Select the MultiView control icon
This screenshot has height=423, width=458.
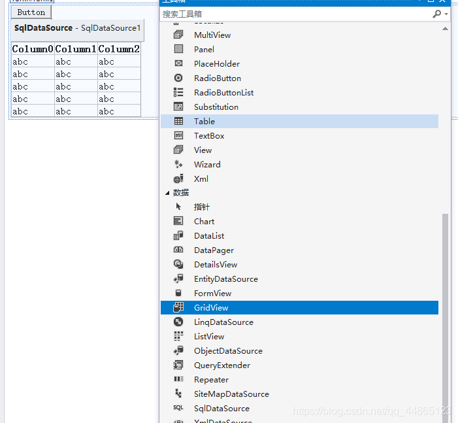pos(178,35)
